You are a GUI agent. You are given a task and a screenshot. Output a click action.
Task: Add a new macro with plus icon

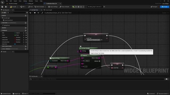pos(25,28)
